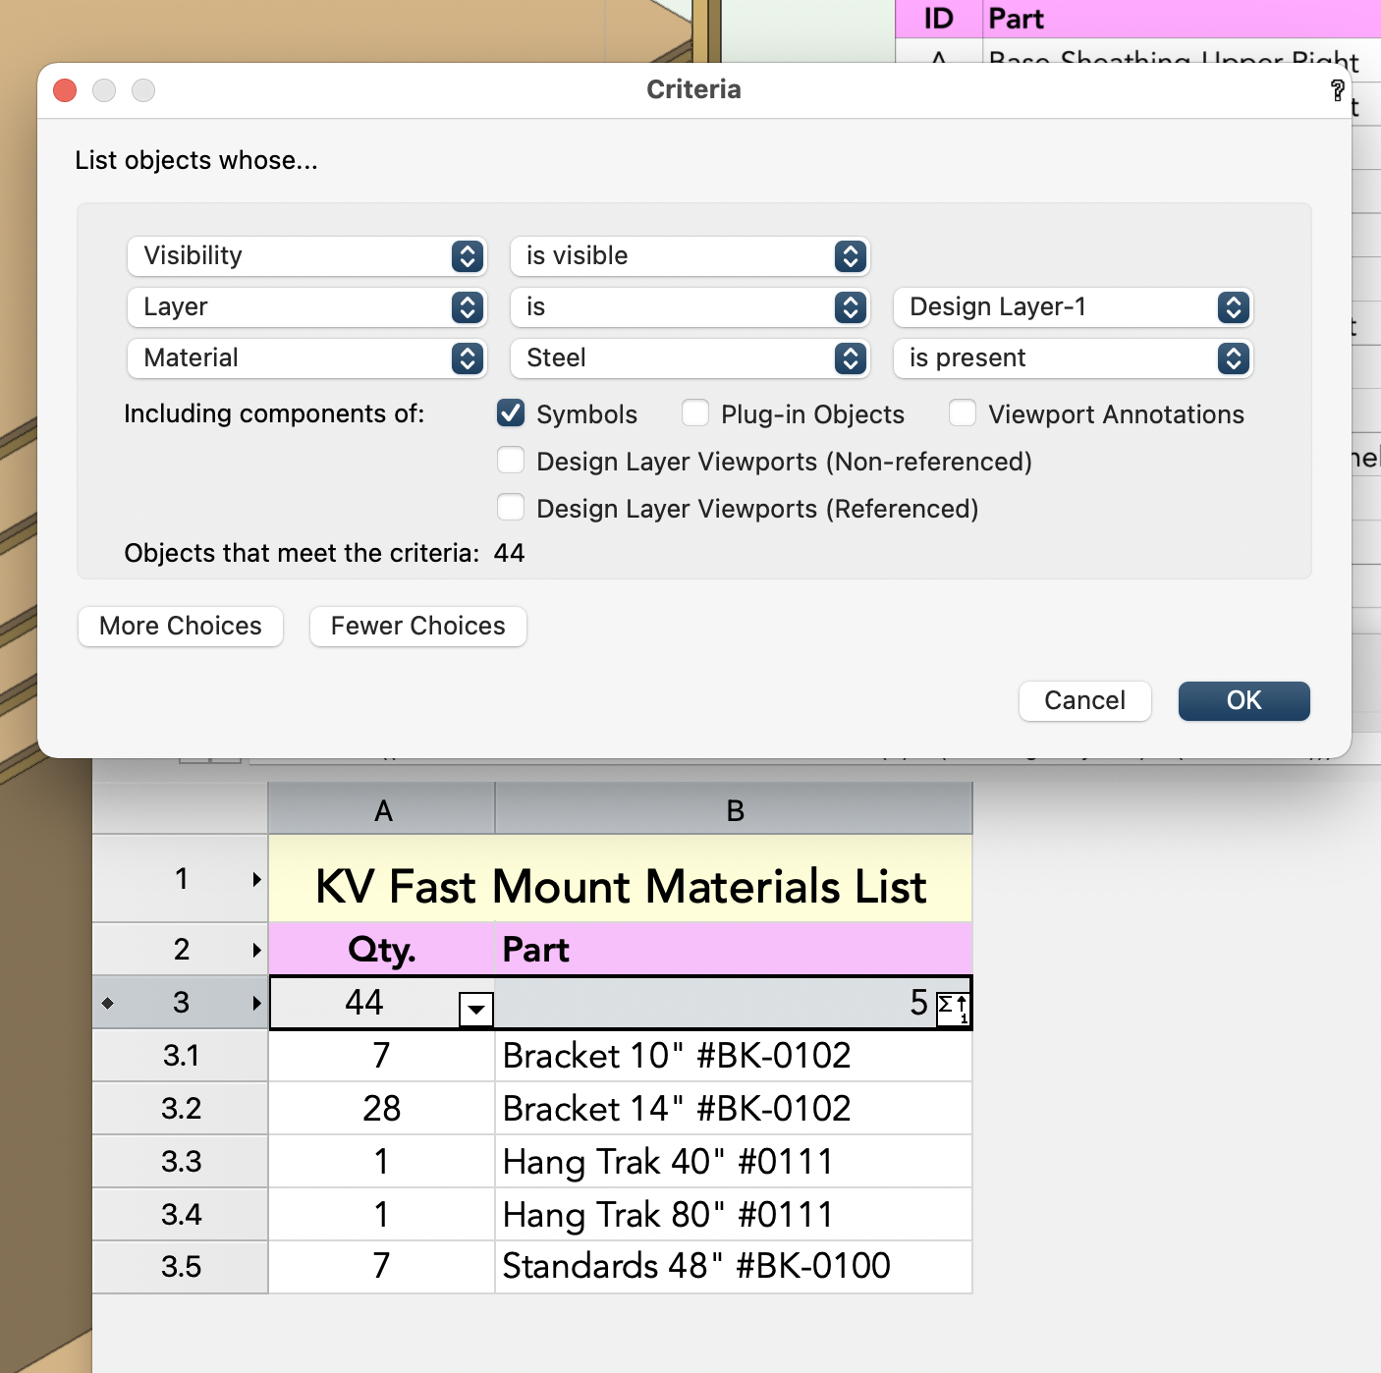The height and width of the screenshot is (1373, 1381).
Task: Expand row 1 disclosure triangle
Action: [x=256, y=879]
